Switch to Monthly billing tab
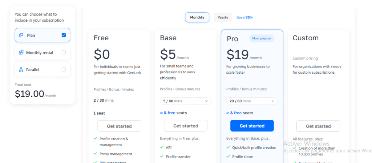 tap(197, 17)
